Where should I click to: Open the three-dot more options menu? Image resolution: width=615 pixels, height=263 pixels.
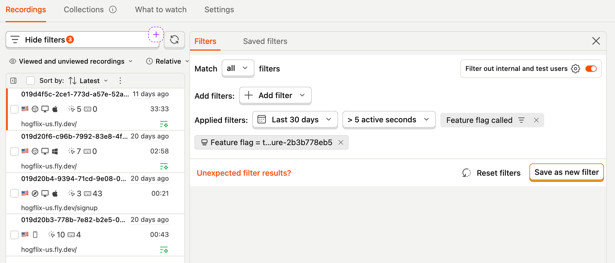click(120, 81)
